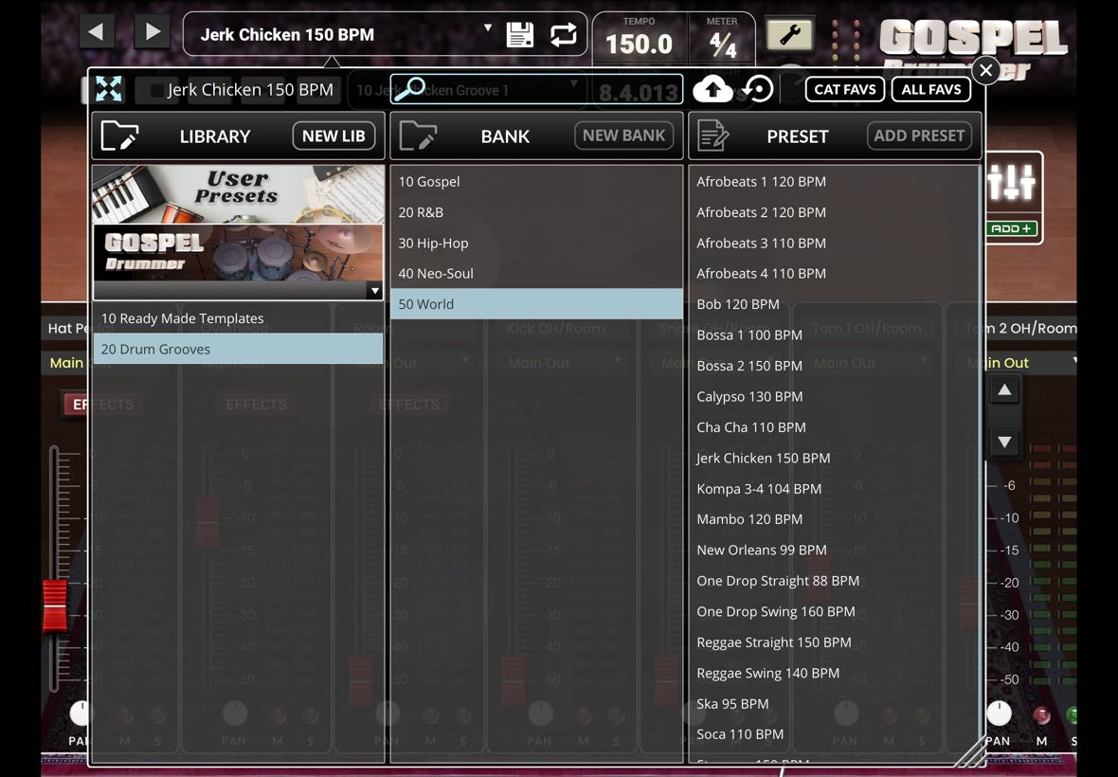Click the search magnifier icon
Image resolution: width=1118 pixels, height=777 pixels.
[x=410, y=89]
